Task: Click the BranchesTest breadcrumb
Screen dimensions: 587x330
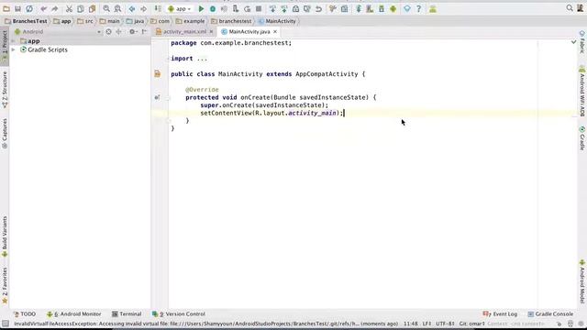Action: (x=26, y=21)
